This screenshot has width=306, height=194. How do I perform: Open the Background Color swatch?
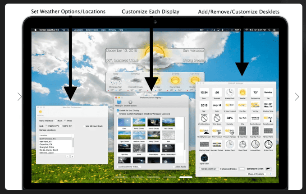click(x=269, y=169)
